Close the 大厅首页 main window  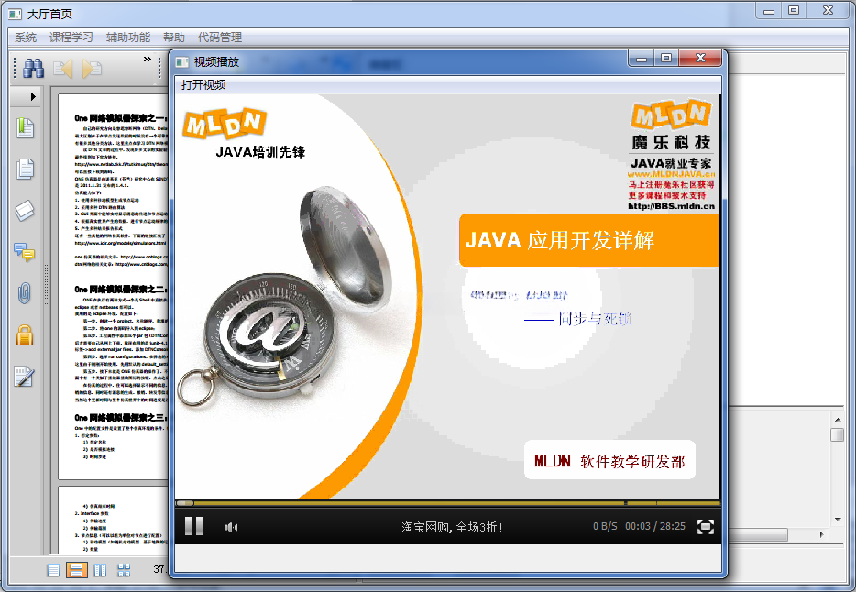click(828, 10)
